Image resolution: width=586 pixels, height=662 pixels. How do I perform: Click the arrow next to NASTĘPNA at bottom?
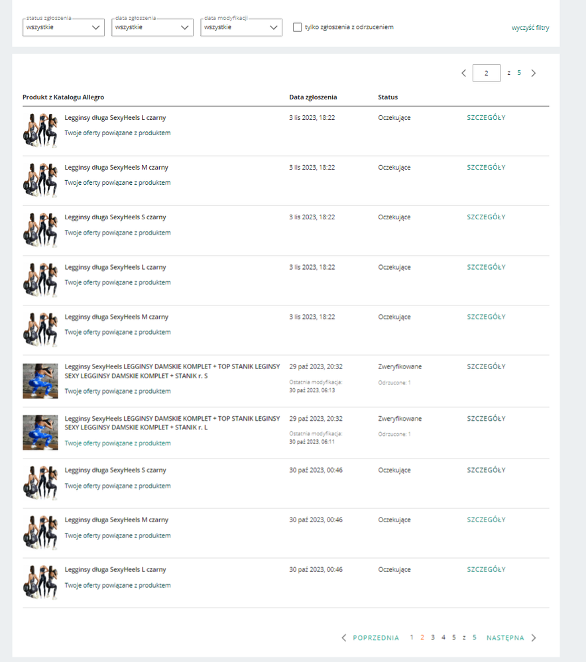(534, 638)
